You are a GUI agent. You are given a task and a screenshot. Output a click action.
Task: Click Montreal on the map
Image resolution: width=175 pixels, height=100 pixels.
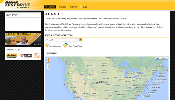click(148, 68)
